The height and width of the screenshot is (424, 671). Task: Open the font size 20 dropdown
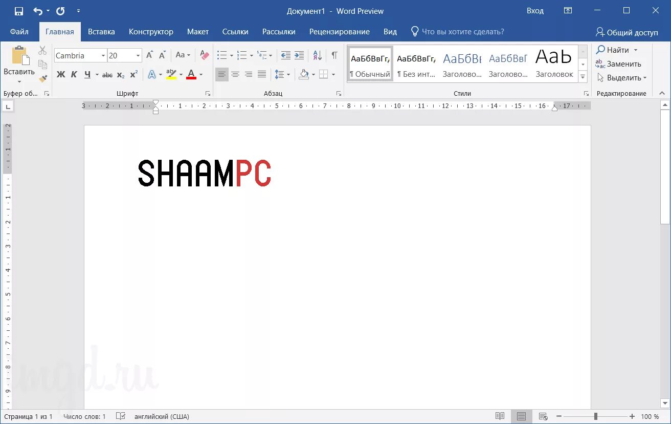coord(138,55)
